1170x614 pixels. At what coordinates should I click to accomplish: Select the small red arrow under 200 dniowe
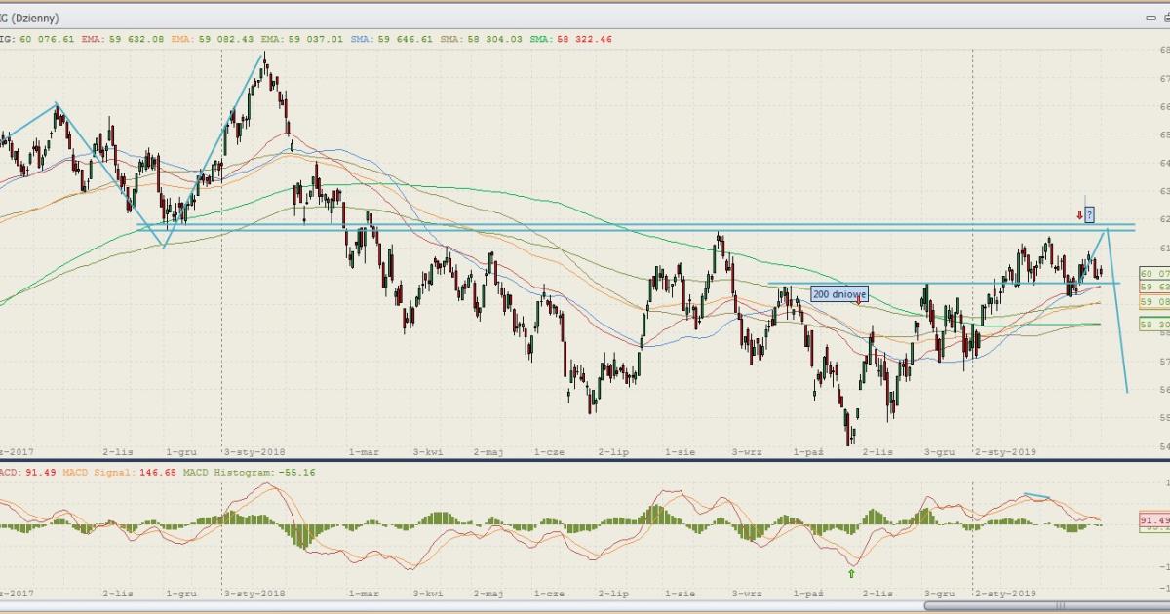[x=858, y=302]
